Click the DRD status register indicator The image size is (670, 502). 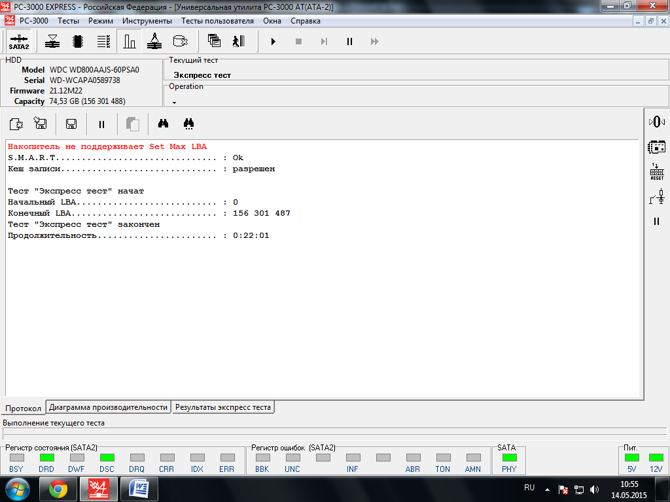pos(46,458)
